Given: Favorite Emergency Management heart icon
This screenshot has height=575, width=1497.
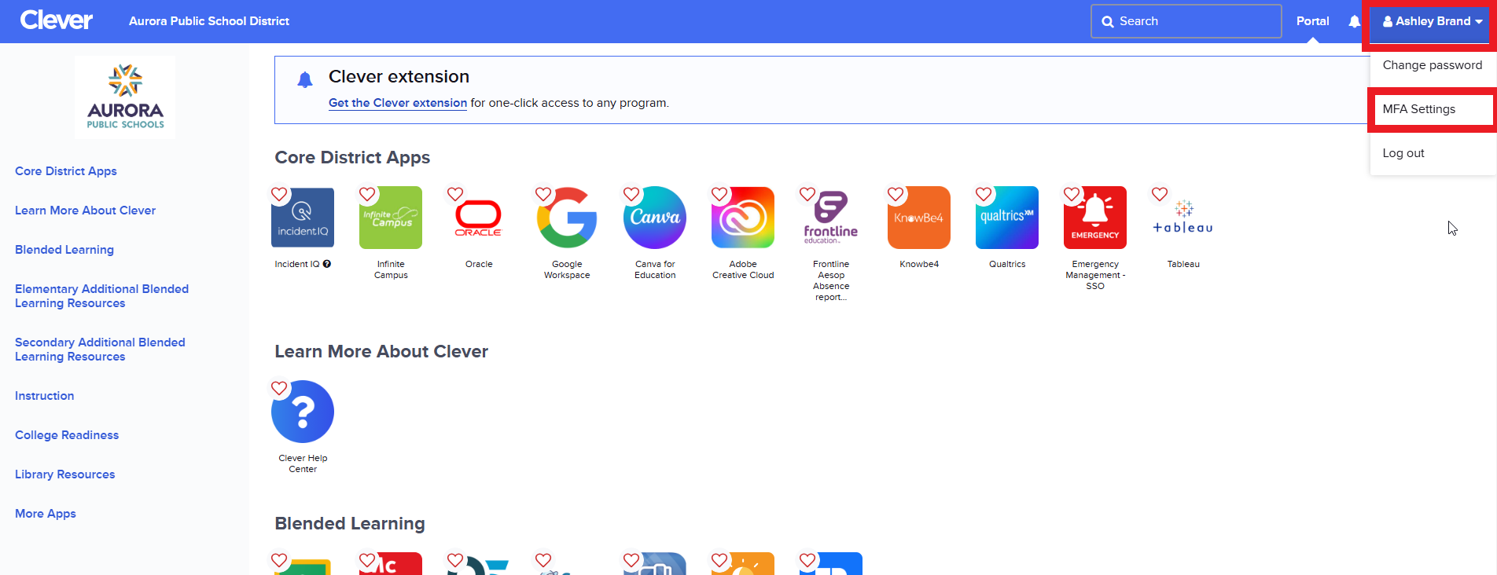Looking at the screenshot, I should coord(1072,194).
